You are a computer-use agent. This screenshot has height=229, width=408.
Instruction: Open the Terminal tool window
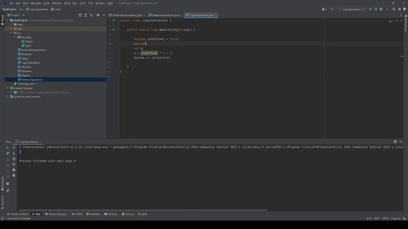coord(111,214)
